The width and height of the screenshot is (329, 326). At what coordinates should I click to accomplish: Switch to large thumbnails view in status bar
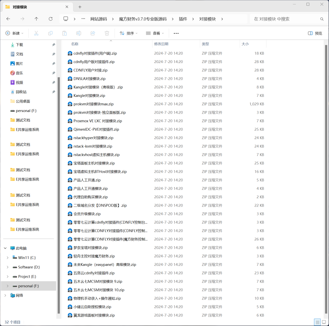coord(324,322)
